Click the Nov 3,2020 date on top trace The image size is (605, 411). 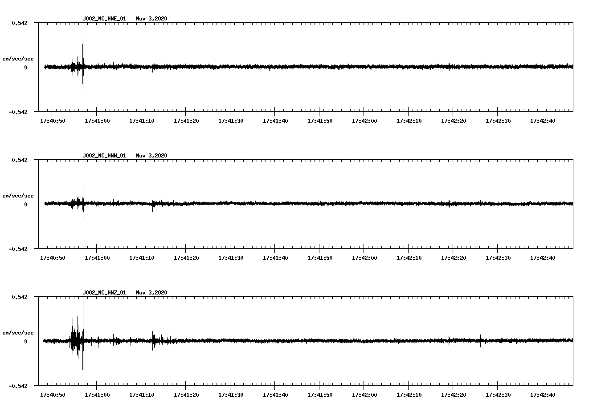(152, 19)
